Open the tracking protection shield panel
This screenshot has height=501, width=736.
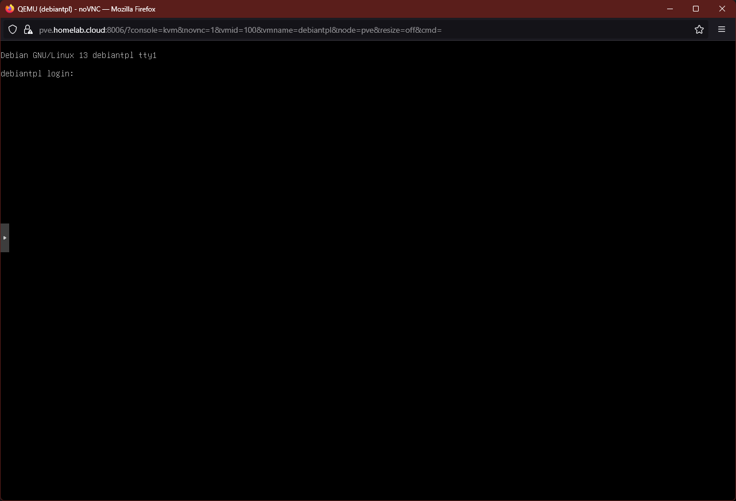point(12,29)
